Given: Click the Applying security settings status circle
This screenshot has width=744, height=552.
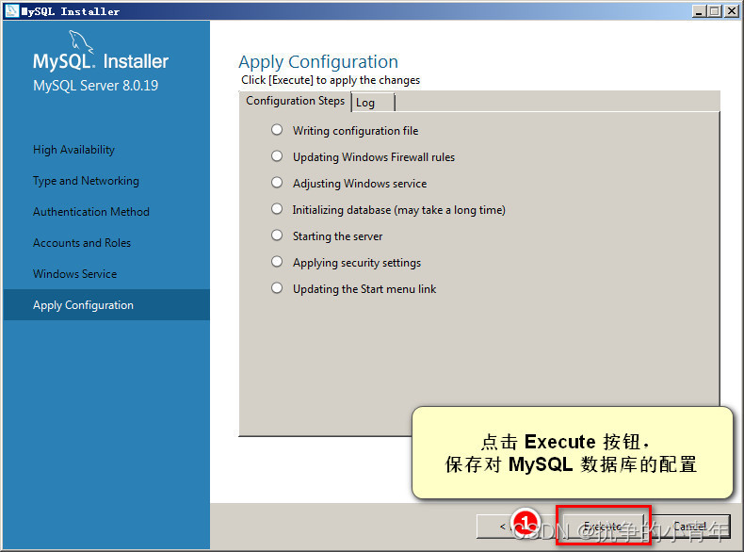Looking at the screenshot, I should point(277,262).
